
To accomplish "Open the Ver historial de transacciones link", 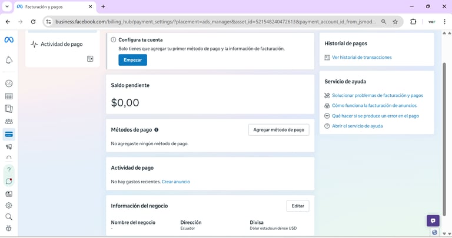I will point(361,58).
